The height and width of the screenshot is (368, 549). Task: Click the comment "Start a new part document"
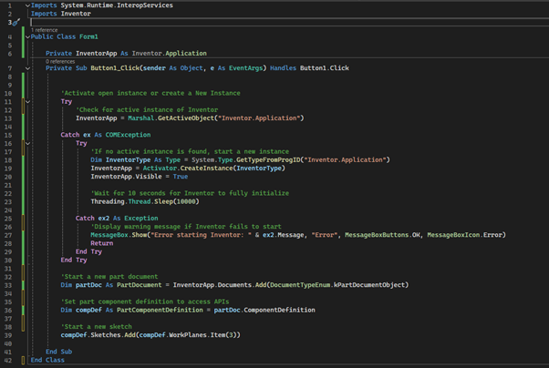pos(109,277)
